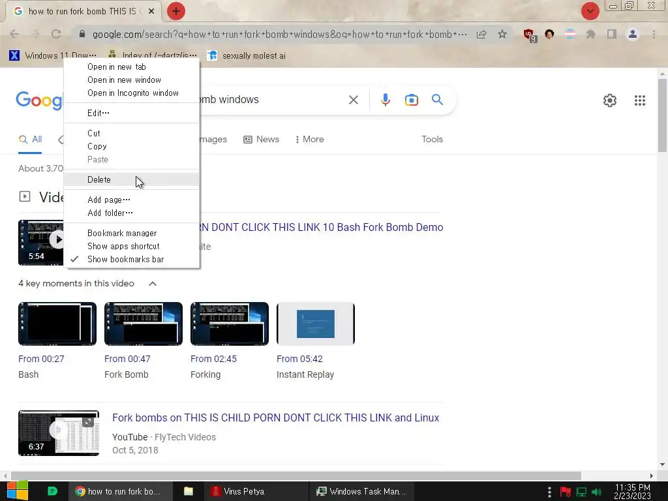Toggle Show apps shortcut option
Screen dimensions: 668x501
[x=132, y=246]
